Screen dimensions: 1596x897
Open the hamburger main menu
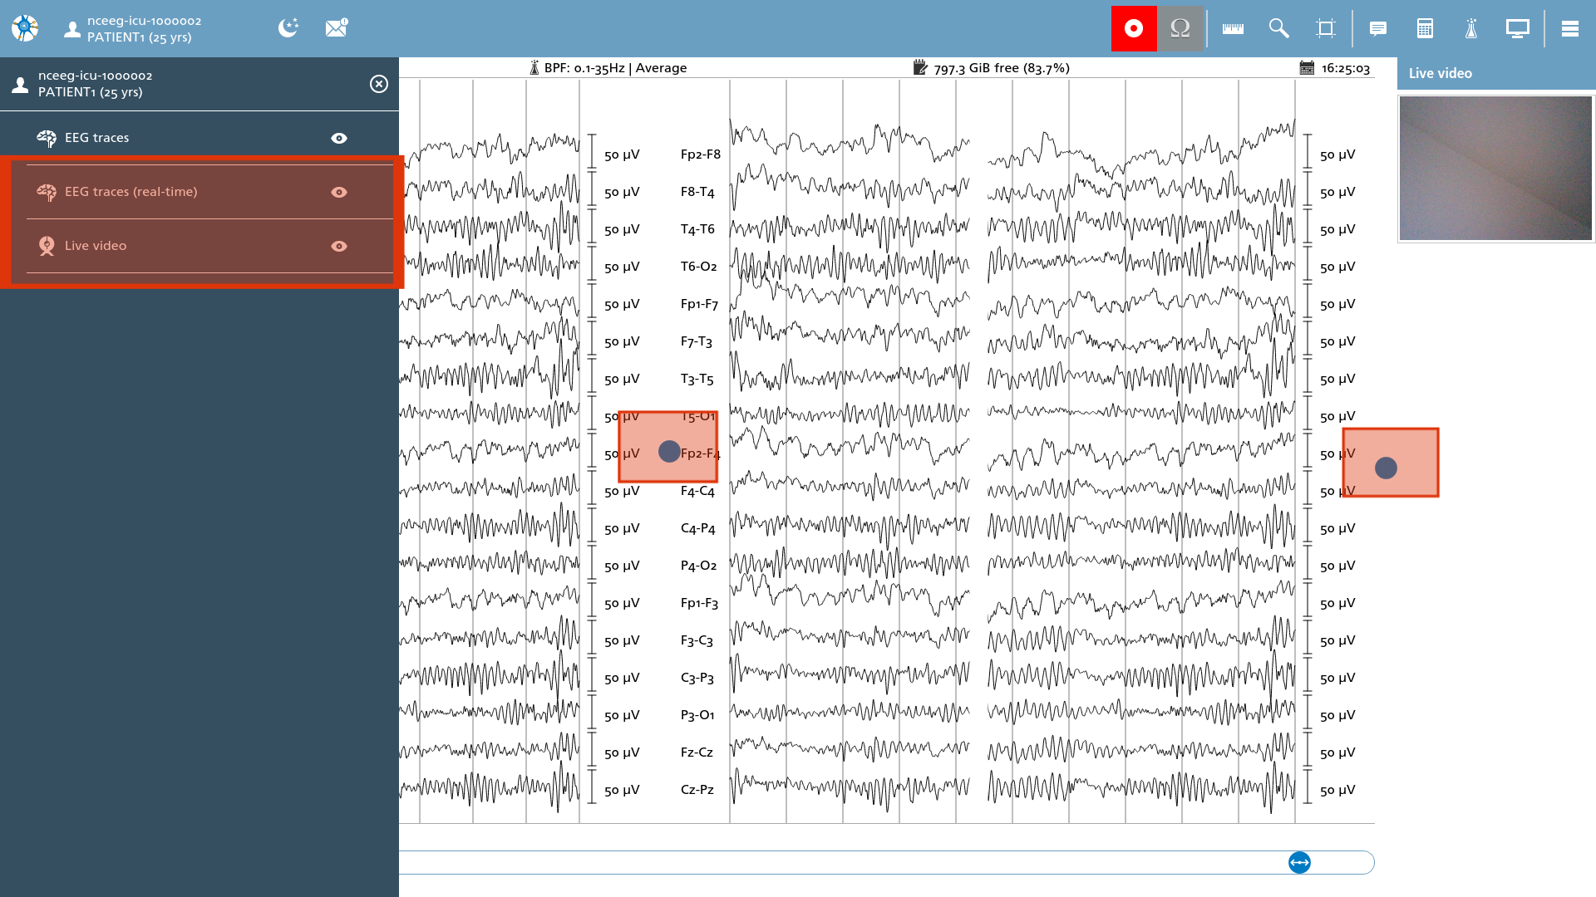(1570, 28)
